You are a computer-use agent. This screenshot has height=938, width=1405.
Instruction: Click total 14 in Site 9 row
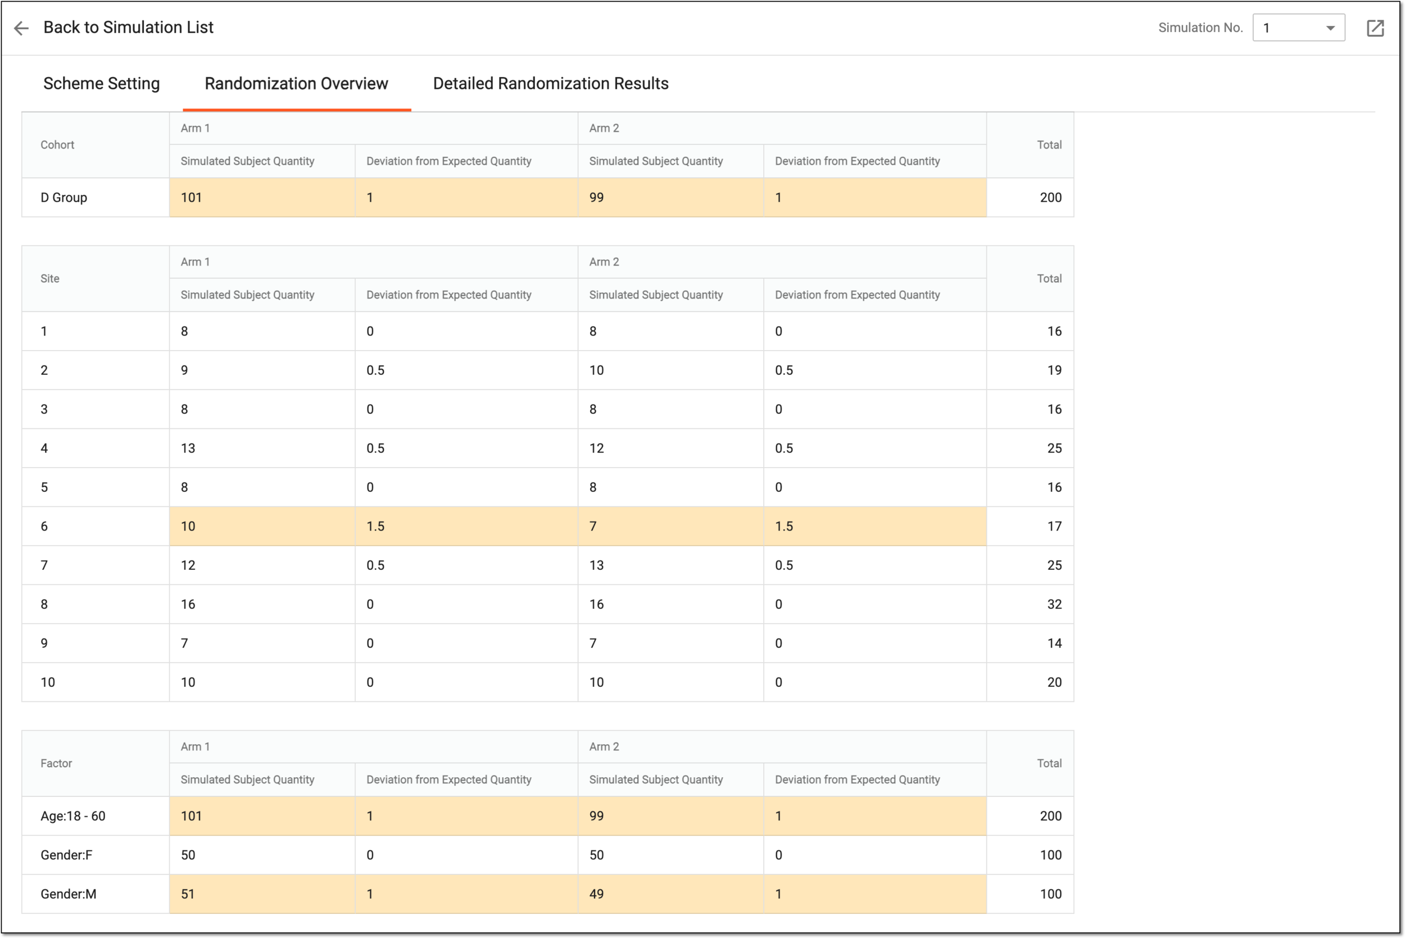click(x=1054, y=643)
